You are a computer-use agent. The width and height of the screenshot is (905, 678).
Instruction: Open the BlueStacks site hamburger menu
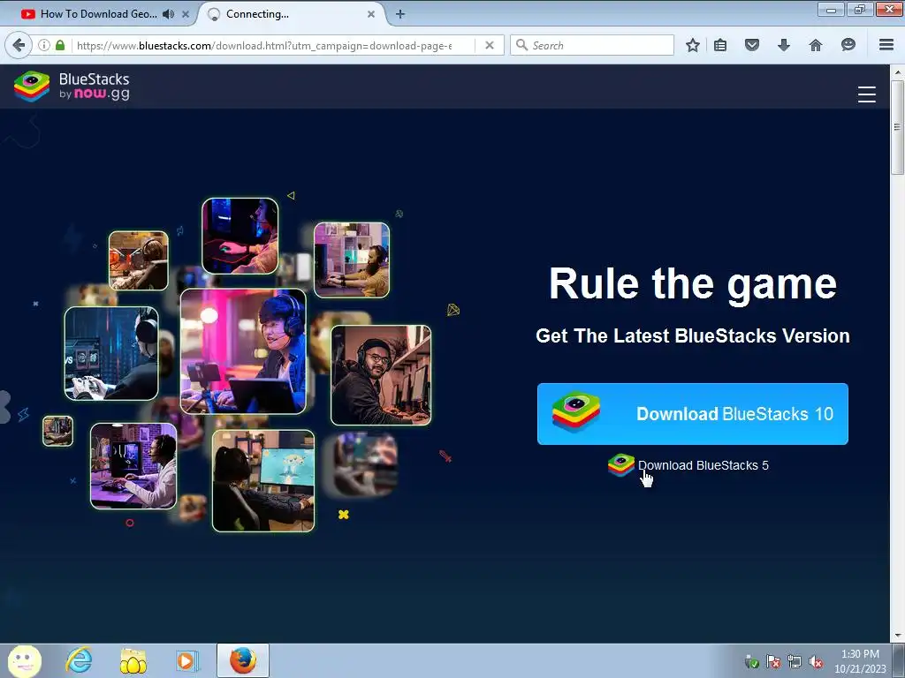coord(866,94)
